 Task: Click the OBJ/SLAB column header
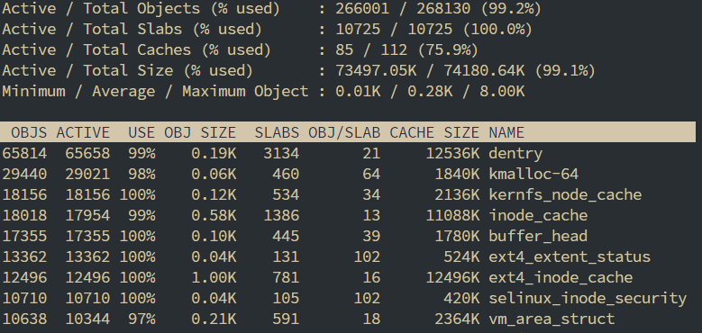point(344,132)
